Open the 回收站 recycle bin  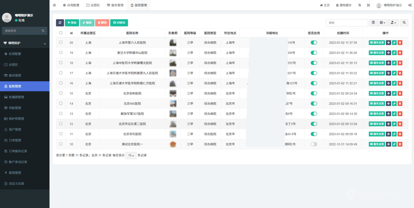click(x=119, y=22)
